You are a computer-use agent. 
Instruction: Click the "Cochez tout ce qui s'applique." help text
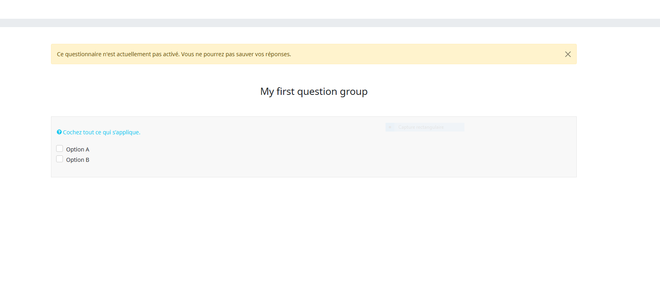coord(102,132)
